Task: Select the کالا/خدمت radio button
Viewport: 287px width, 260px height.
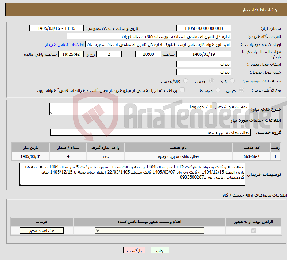Action: [186, 81]
